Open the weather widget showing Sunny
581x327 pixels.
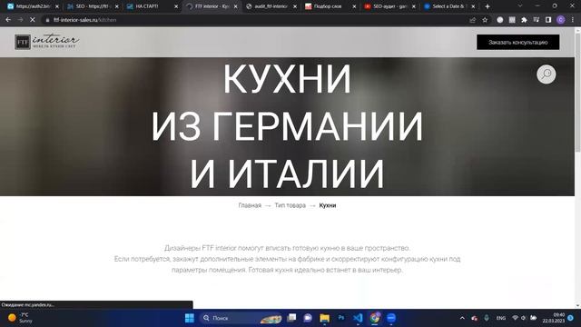click(20, 318)
